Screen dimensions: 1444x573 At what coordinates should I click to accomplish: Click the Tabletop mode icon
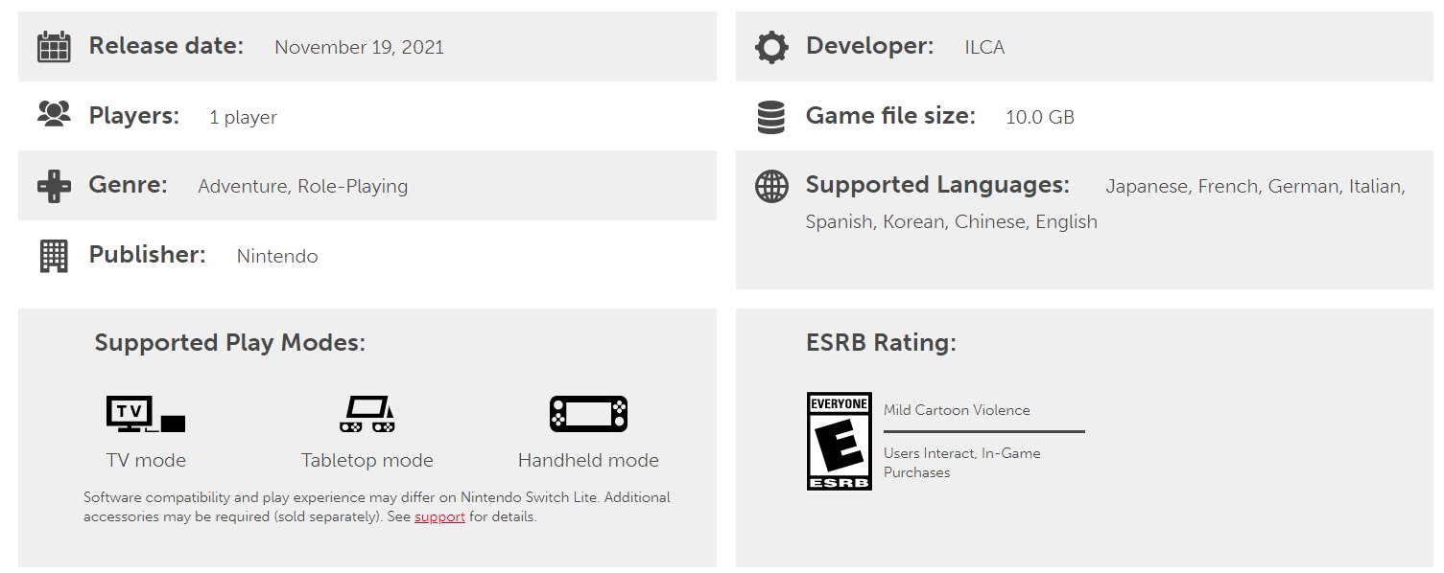click(367, 413)
